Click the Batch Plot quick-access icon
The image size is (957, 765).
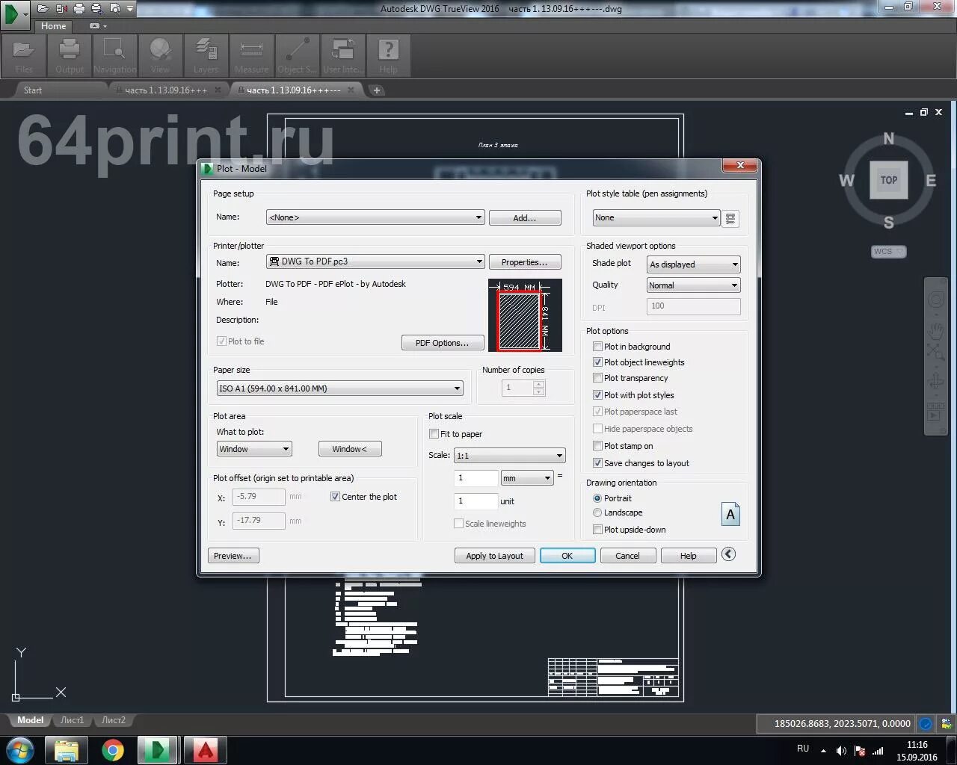click(96, 8)
